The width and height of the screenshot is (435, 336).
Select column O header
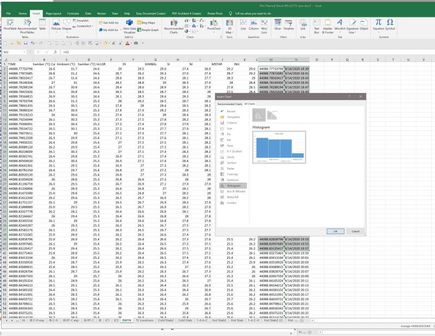pyautogui.click(x=316, y=60)
